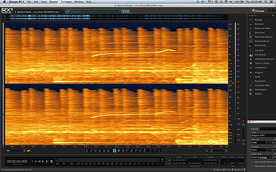The height and width of the screenshot is (172, 276).
Task: Toggle loop playback
Action: [x=51, y=161]
